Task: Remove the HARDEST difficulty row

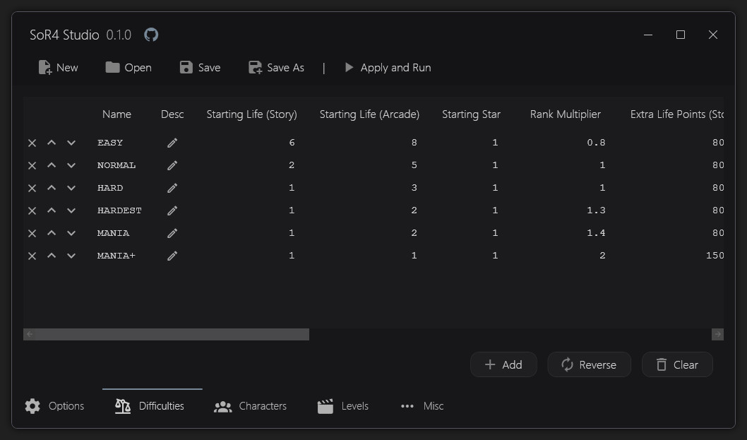Action: pos(32,210)
